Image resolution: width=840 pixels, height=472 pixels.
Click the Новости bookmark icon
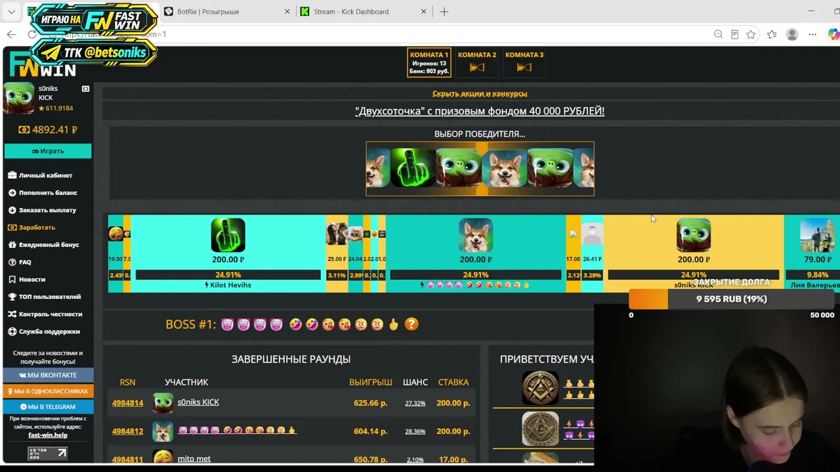click(12, 279)
